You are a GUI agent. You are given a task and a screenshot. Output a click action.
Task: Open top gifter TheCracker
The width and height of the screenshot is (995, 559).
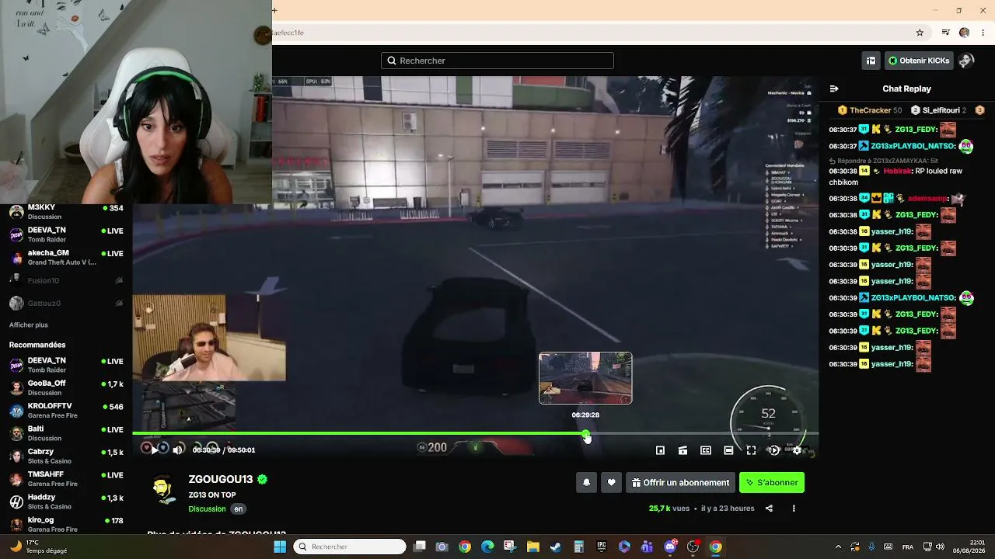[870, 110]
